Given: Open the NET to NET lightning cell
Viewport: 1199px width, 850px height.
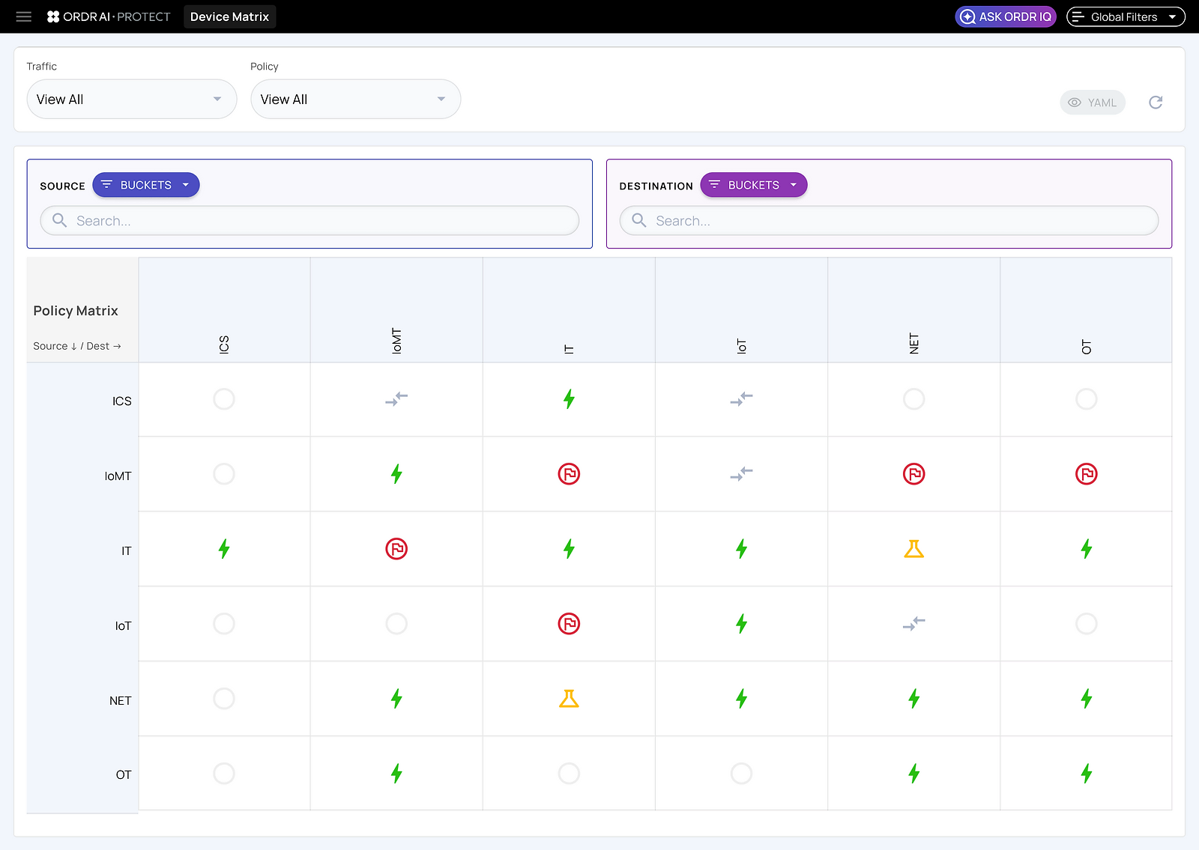Looking at the screenshot, I should (914, 699).
